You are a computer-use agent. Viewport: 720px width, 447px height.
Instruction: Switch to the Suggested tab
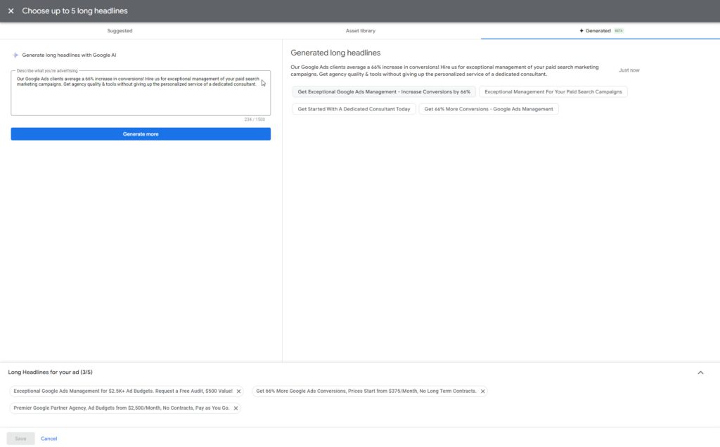pyautogui.click(x=120, y=31)
